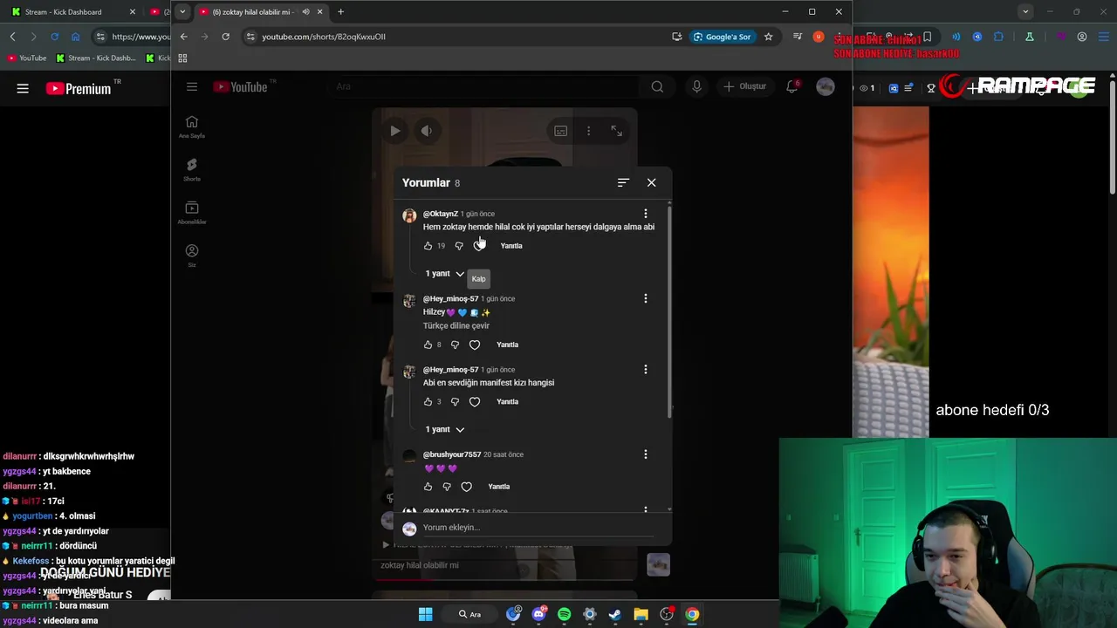Open Shorts from the sidebar
The image size is (1117, 628).
pyautogui.click(x=192, y=169)
